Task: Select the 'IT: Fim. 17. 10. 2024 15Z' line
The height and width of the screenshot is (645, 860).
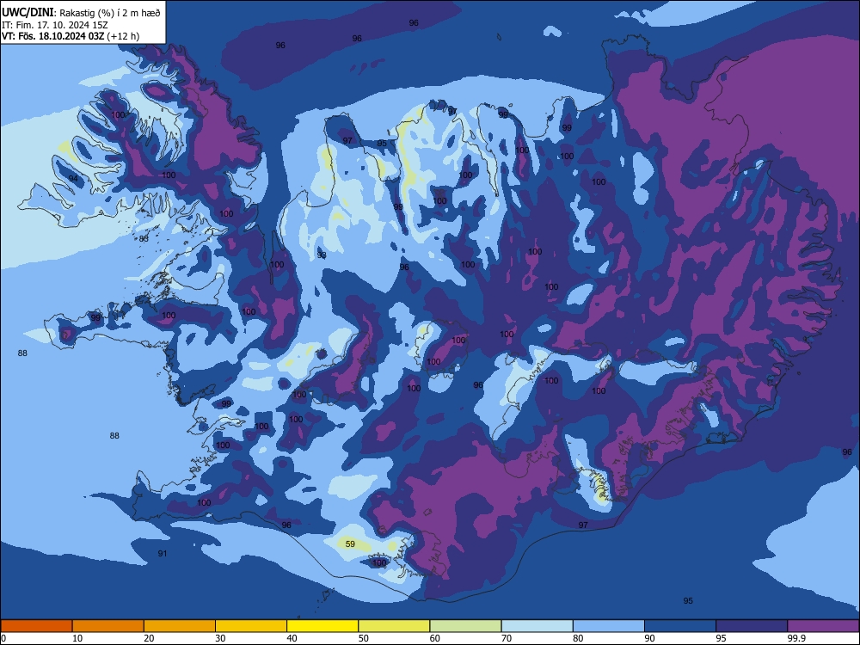Action: [55, 25]
